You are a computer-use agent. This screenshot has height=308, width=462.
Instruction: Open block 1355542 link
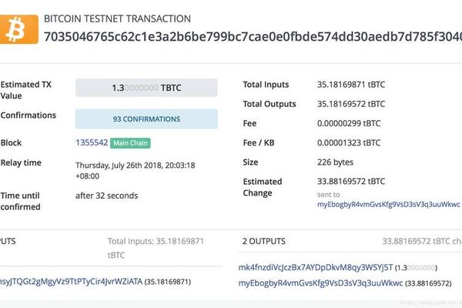point(92,142)
